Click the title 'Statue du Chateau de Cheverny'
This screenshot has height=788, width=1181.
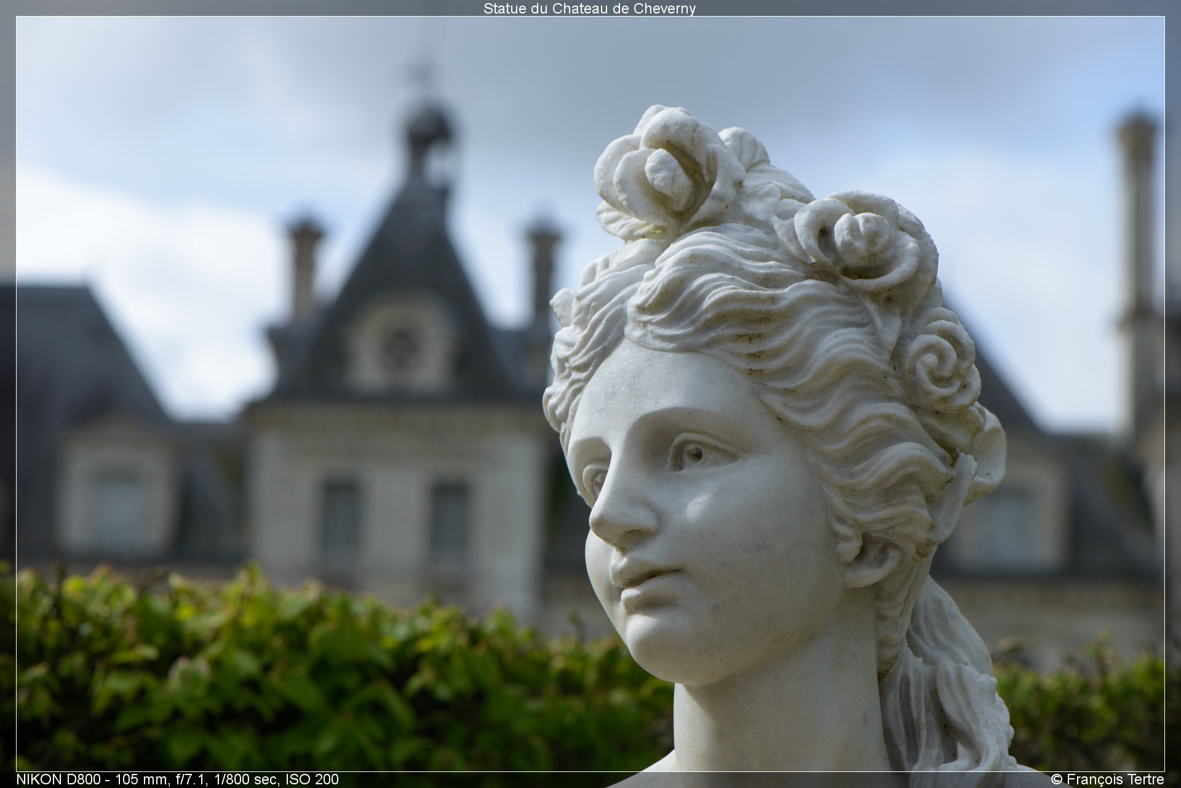coord(589,9)
